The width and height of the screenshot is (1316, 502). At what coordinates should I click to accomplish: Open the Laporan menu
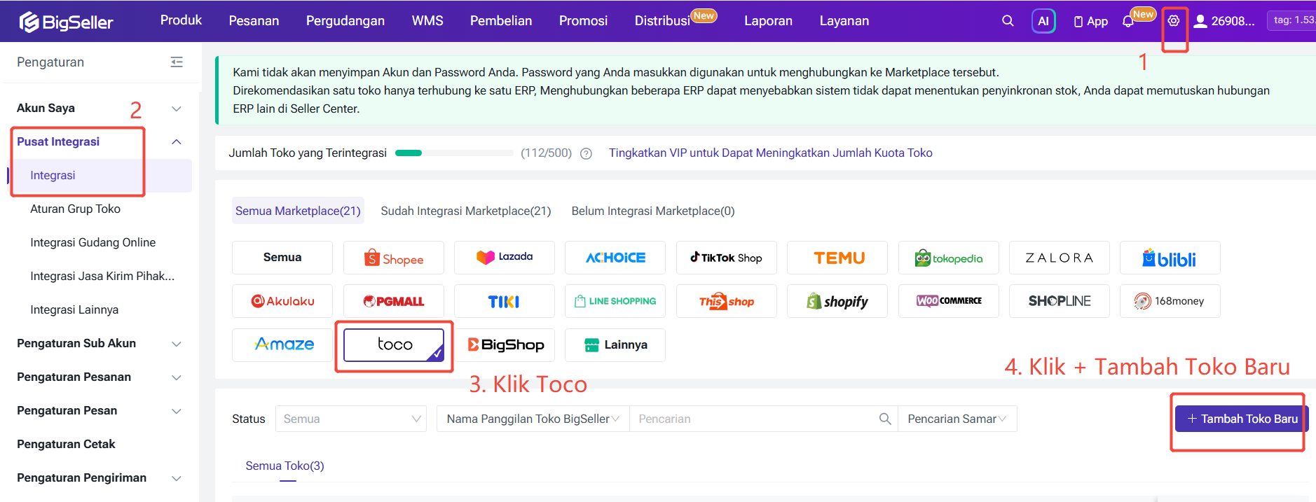click(768, 21)
